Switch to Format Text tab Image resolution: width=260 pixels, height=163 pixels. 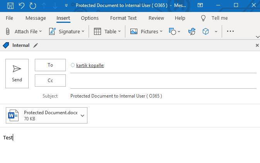tap(123, 18)
